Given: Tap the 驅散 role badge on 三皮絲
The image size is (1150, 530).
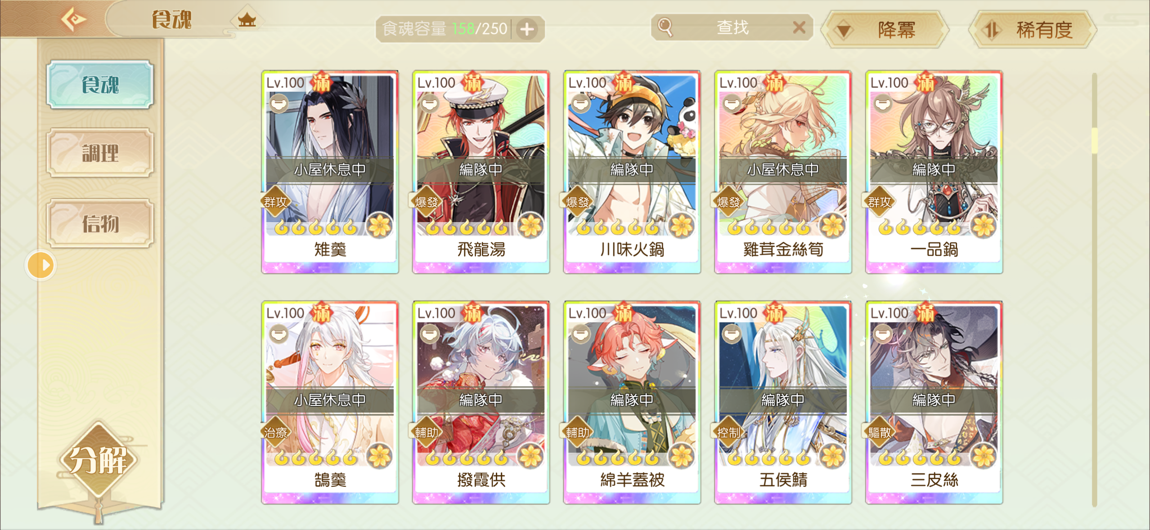Looking at the screenshot, I should tap(879, 432).
